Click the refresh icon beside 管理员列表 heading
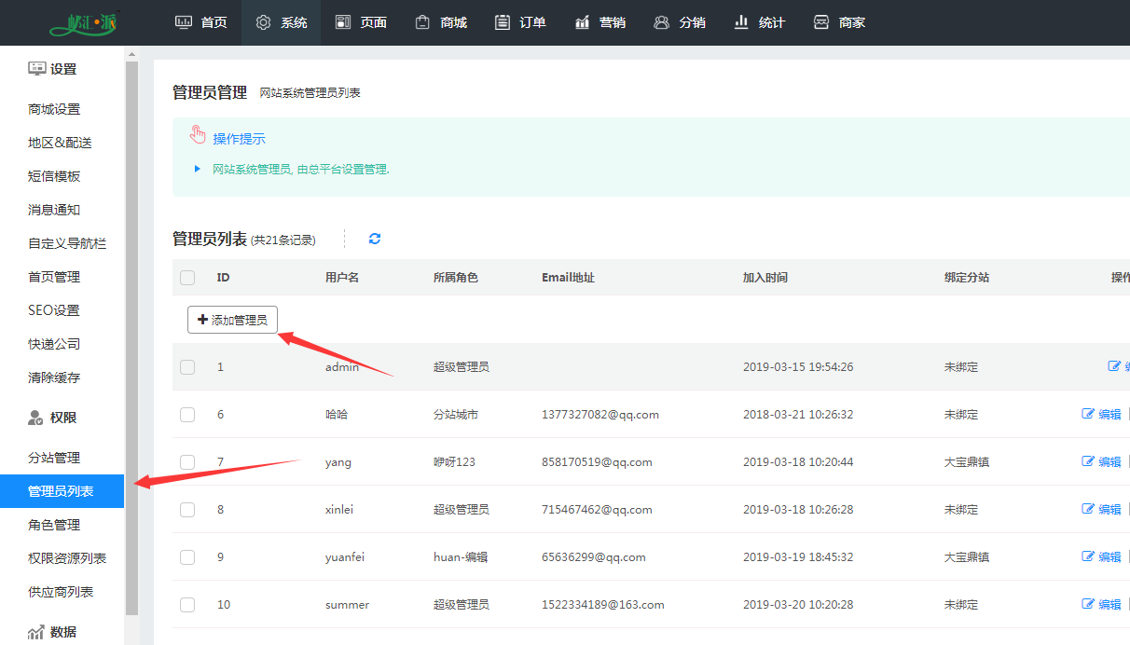Viewport: 1130px width, 645px height. tap(375, 239)
